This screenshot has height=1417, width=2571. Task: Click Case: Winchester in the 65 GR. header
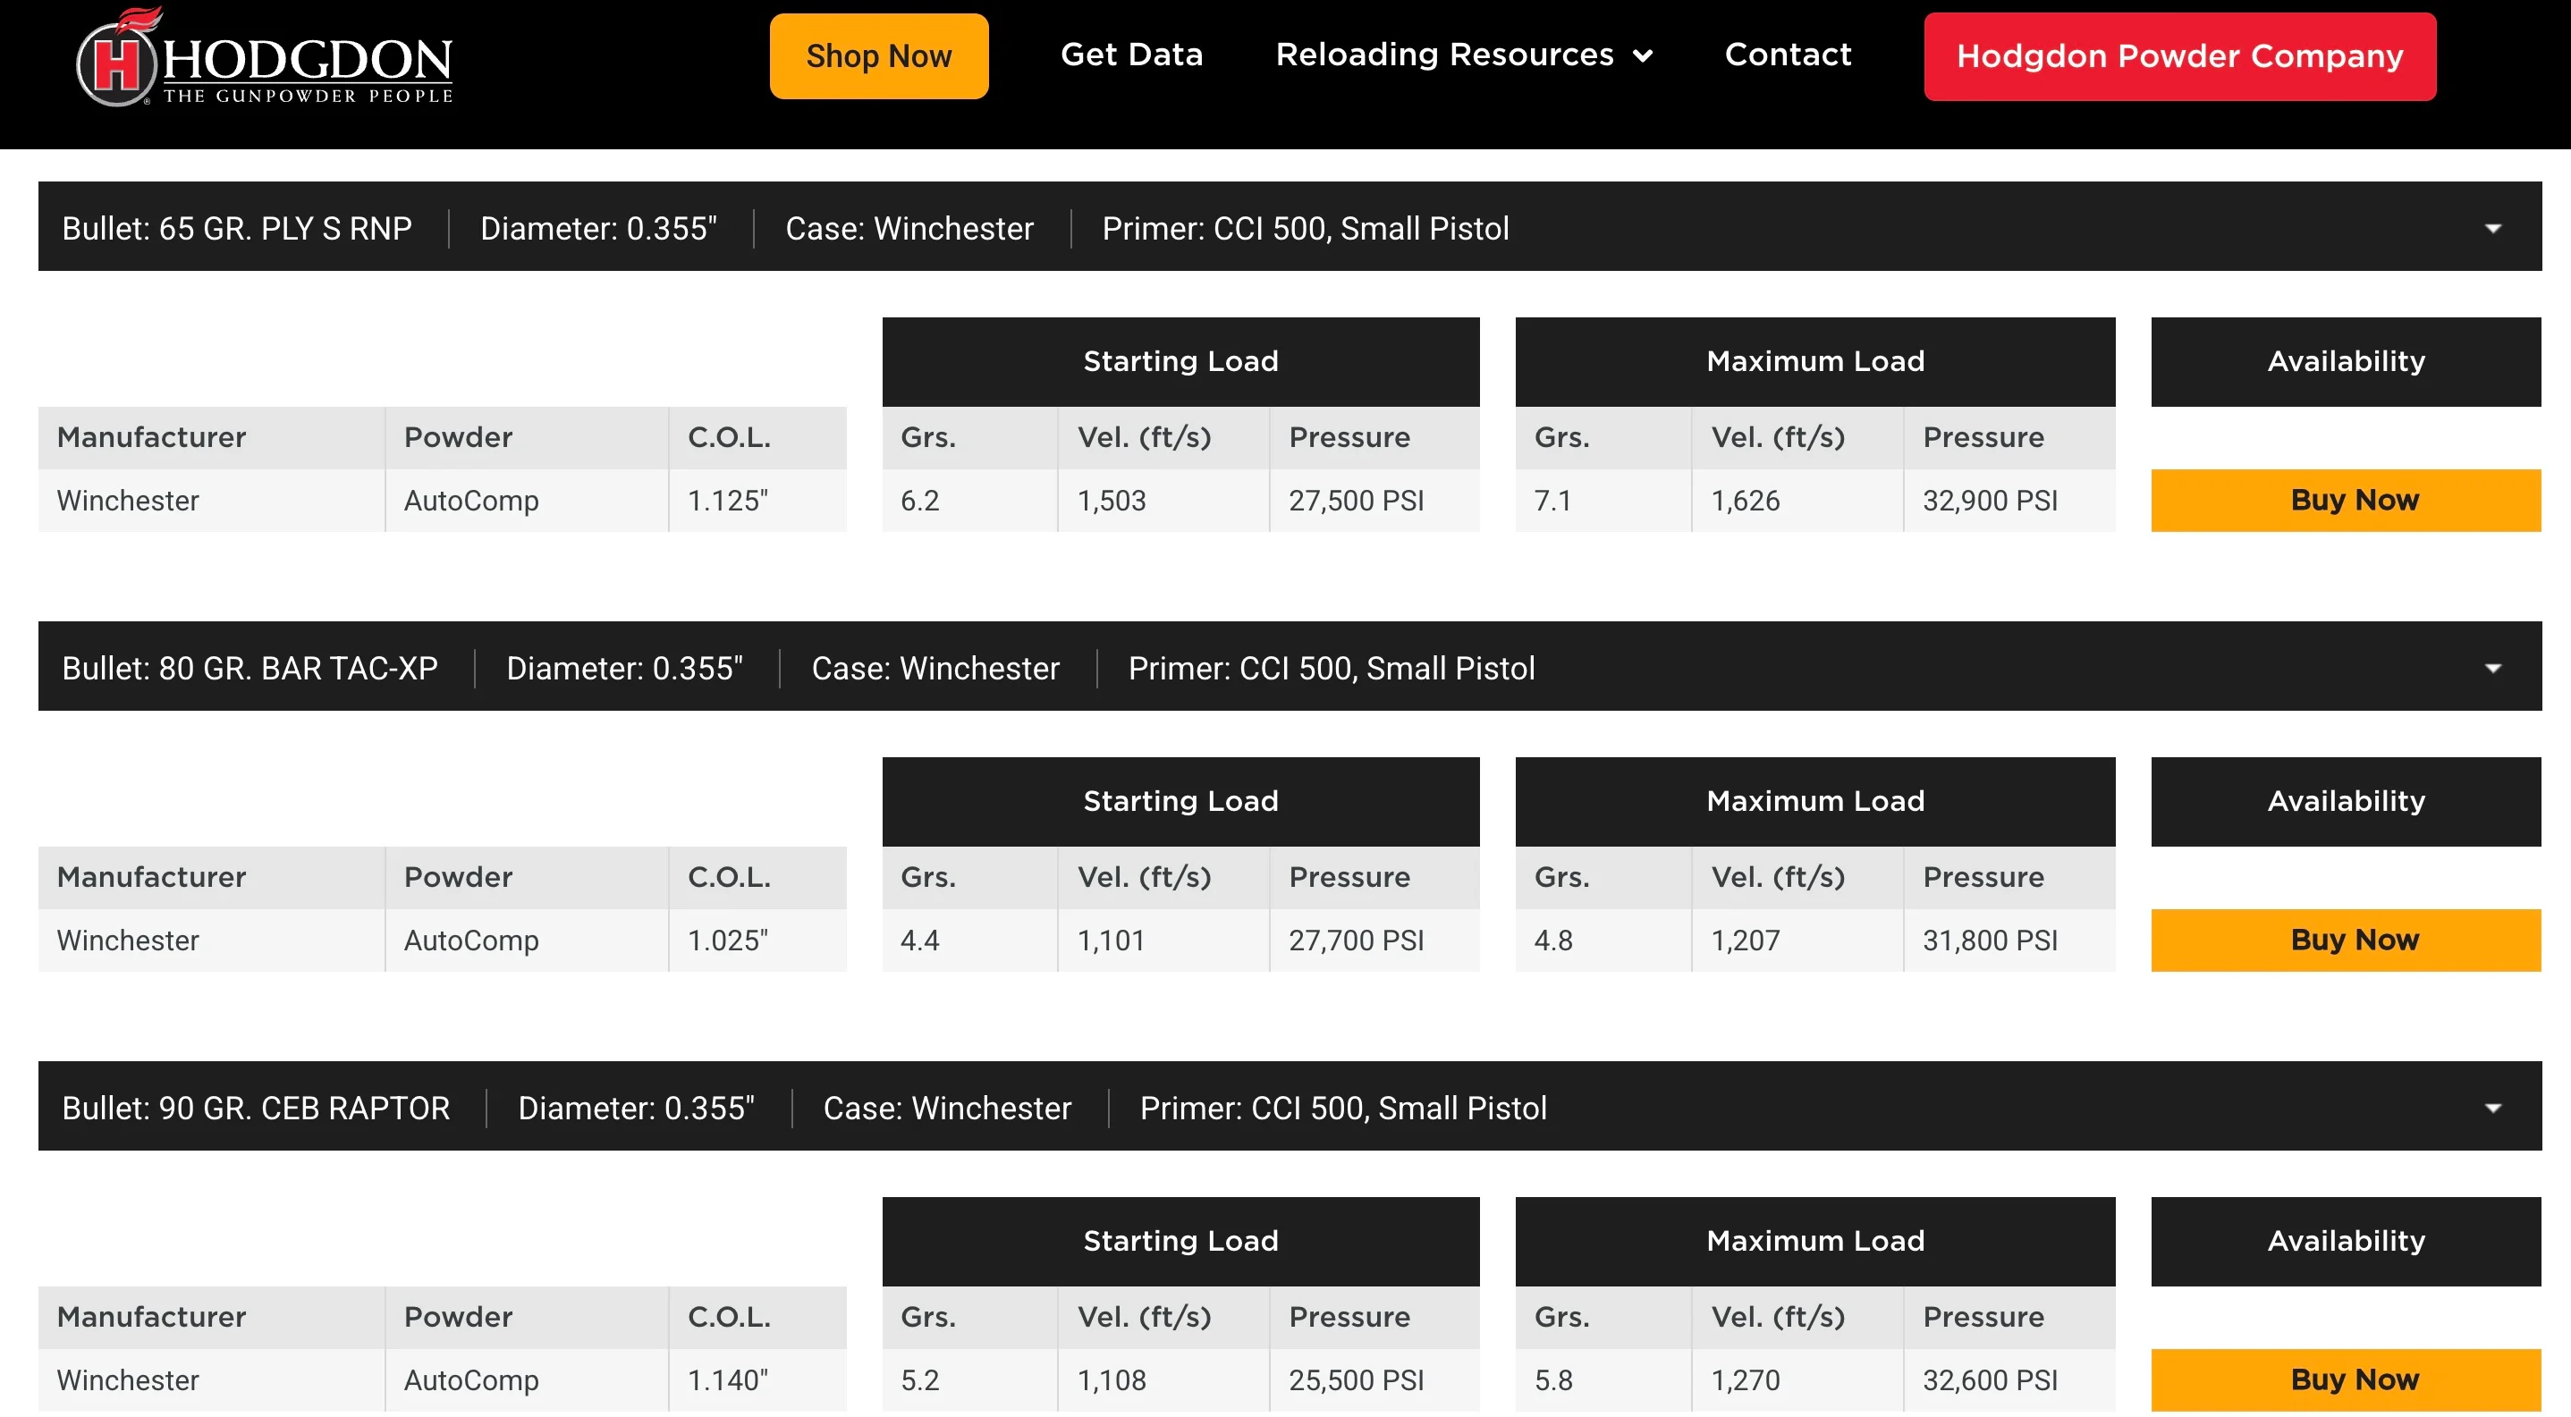coord(909,229)
